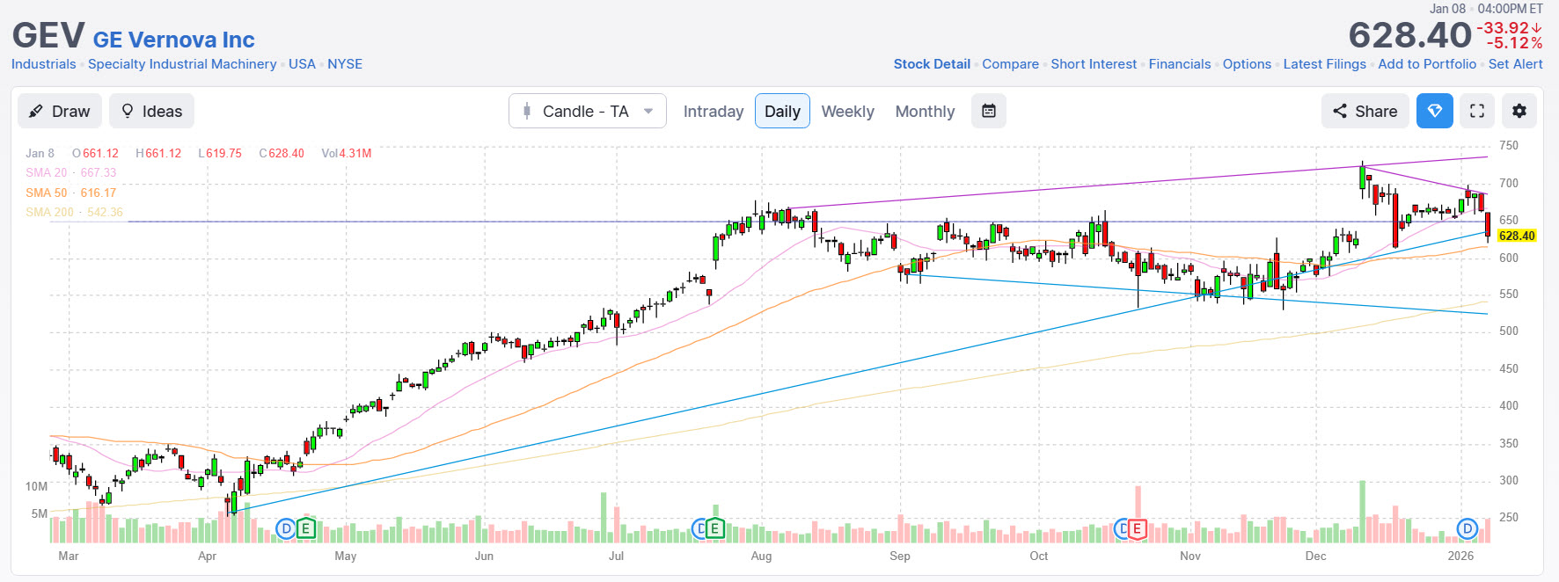Select the Weekly timeframe

click(847, 112)
